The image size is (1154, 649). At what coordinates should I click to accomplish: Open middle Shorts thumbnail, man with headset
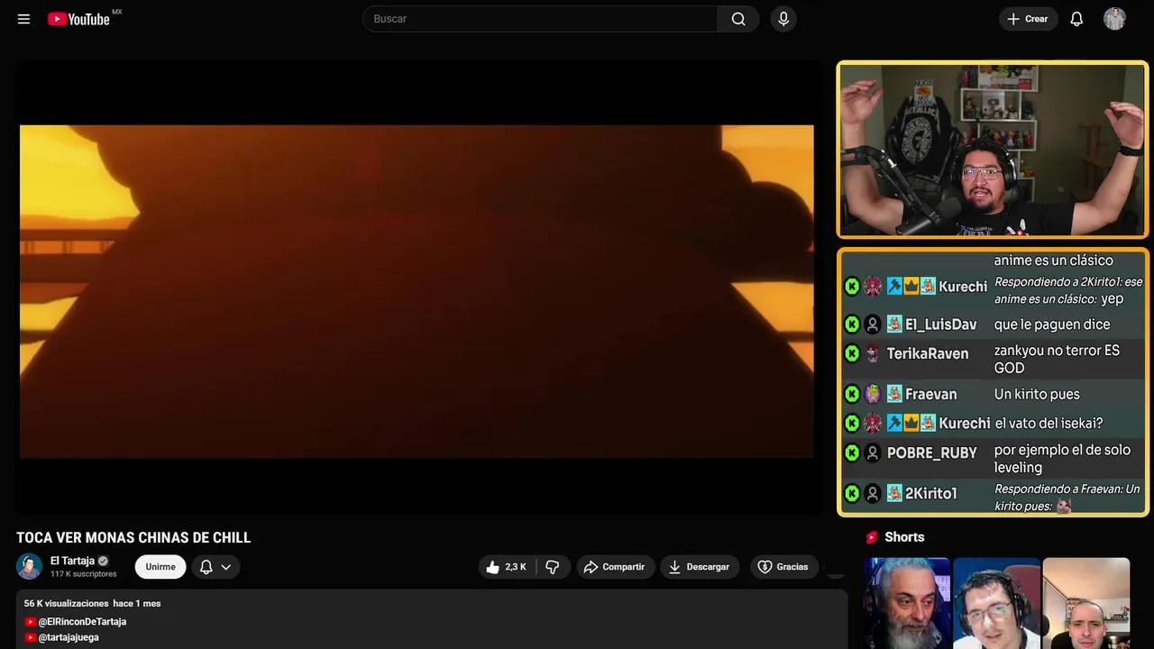point(996,603)
